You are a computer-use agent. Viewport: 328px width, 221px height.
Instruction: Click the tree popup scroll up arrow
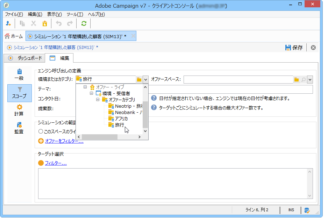coord(145,87)
